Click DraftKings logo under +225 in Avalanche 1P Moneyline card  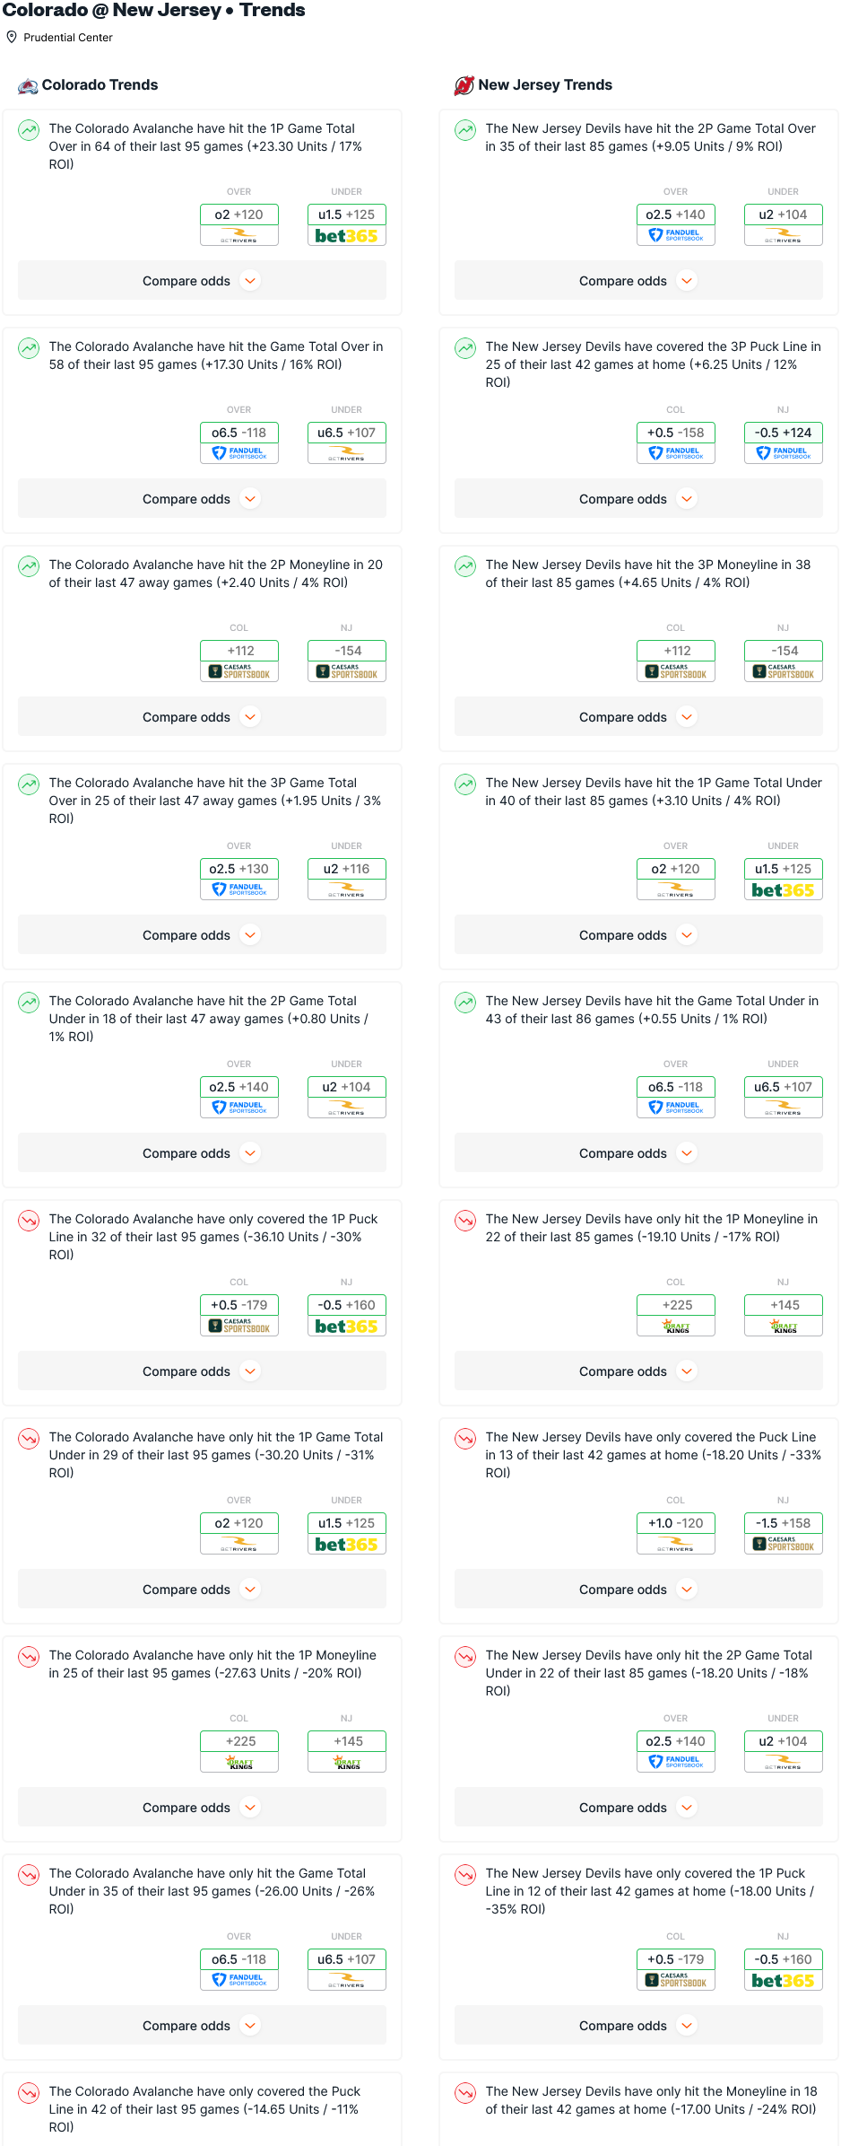click(x=239, y=1763)
